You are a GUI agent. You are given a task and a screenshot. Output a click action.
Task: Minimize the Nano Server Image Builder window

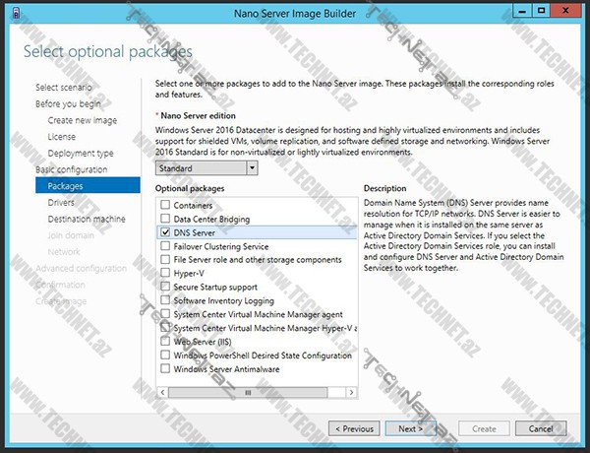[523, 11]
